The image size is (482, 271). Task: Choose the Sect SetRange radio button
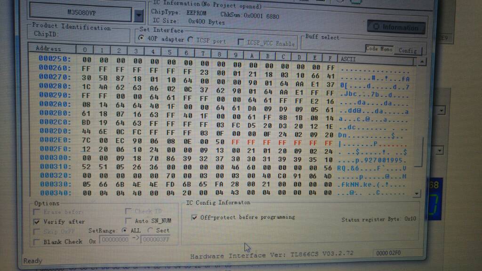click(150, 231)
